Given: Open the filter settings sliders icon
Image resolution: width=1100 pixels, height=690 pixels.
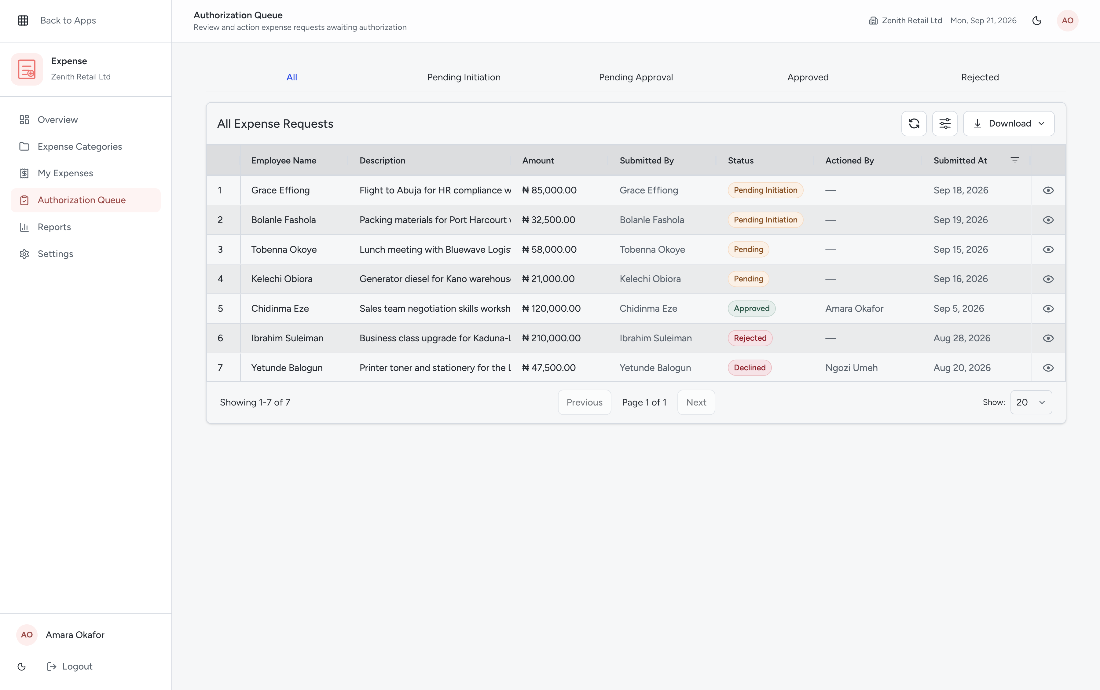Looking at the screenshot, I should tap(945, 123).
